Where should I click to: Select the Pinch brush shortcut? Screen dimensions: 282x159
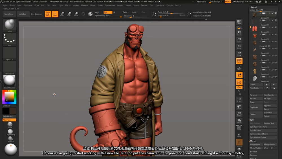tap(10, 125)
